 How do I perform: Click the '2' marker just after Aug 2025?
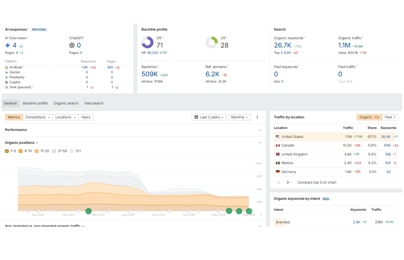coord(139,211)
